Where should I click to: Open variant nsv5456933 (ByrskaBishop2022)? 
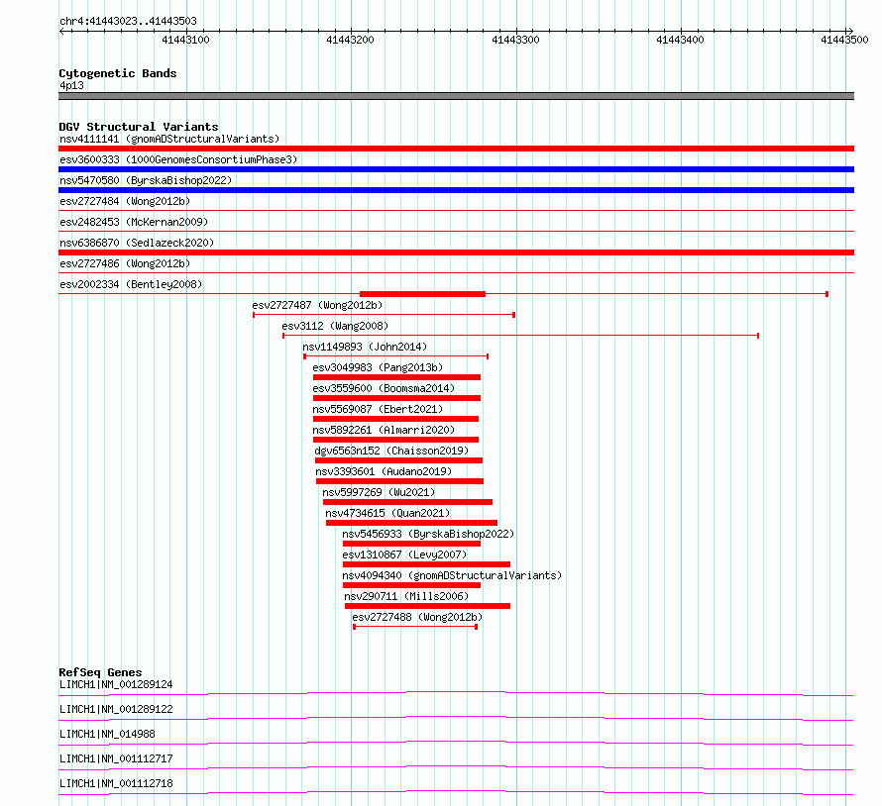429,534
